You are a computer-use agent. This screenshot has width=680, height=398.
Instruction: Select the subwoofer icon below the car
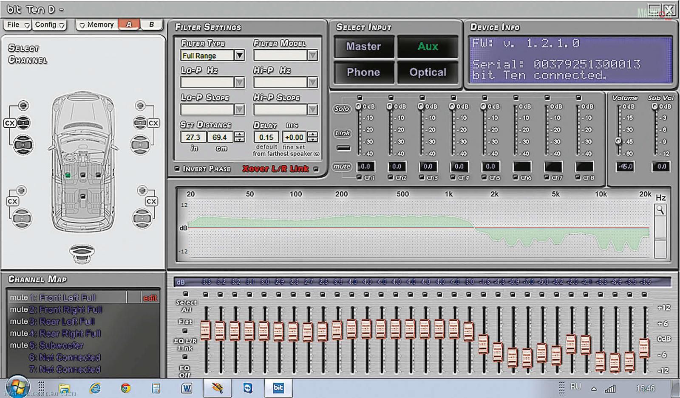pos(82,254)
